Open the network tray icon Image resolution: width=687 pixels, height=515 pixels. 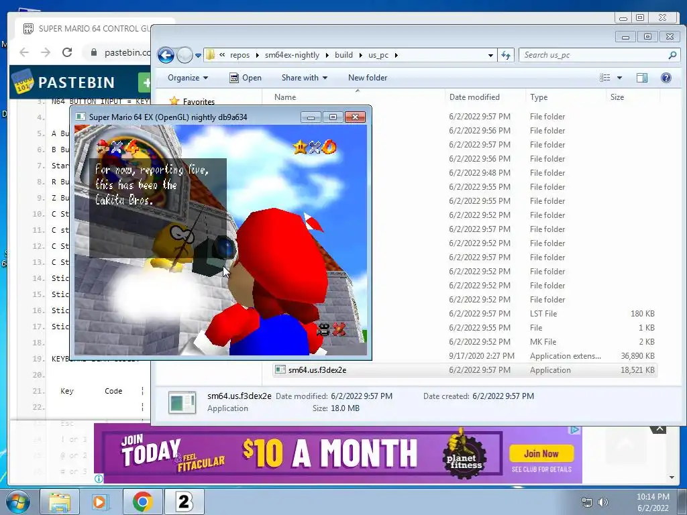click(586, 502)
